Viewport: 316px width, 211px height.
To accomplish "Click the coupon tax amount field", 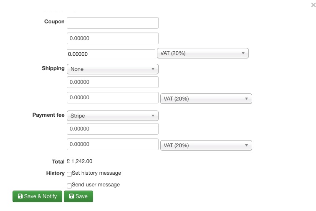I will point(111,54).
